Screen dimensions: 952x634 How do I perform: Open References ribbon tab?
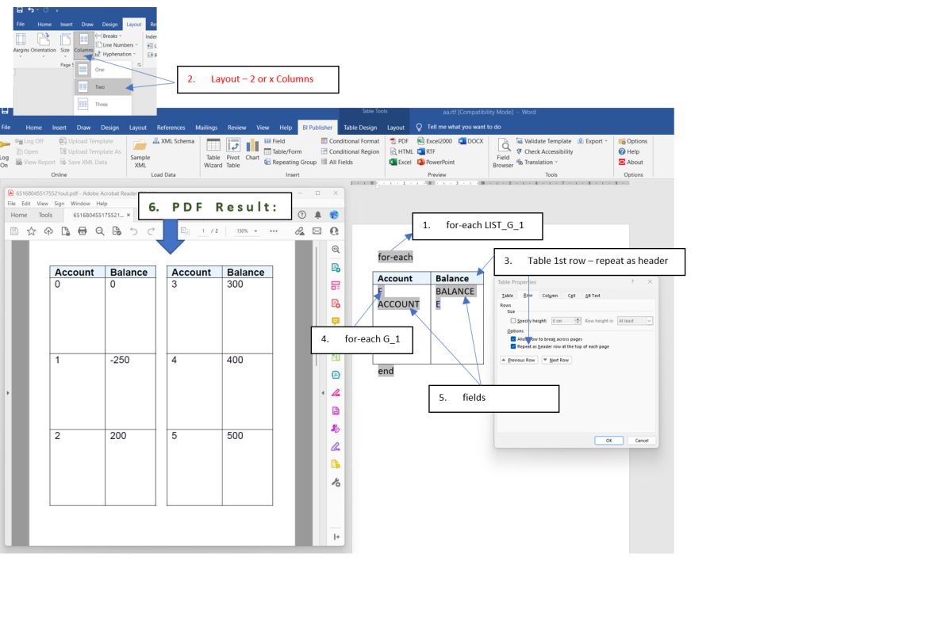[x=171, y=127]
